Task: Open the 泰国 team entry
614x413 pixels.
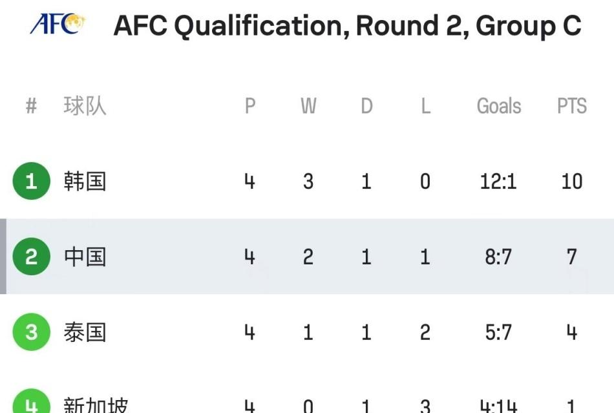Action: click(x=85, y=332)
